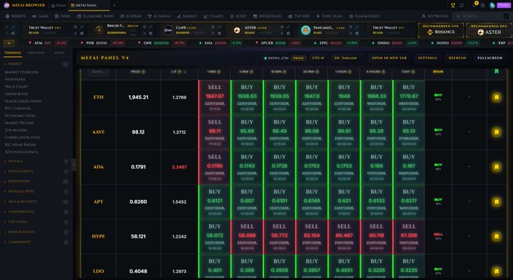Collapse the ticker with yellow chevron button
Viewport: 513px width, 280px height.
pos(9,43)
